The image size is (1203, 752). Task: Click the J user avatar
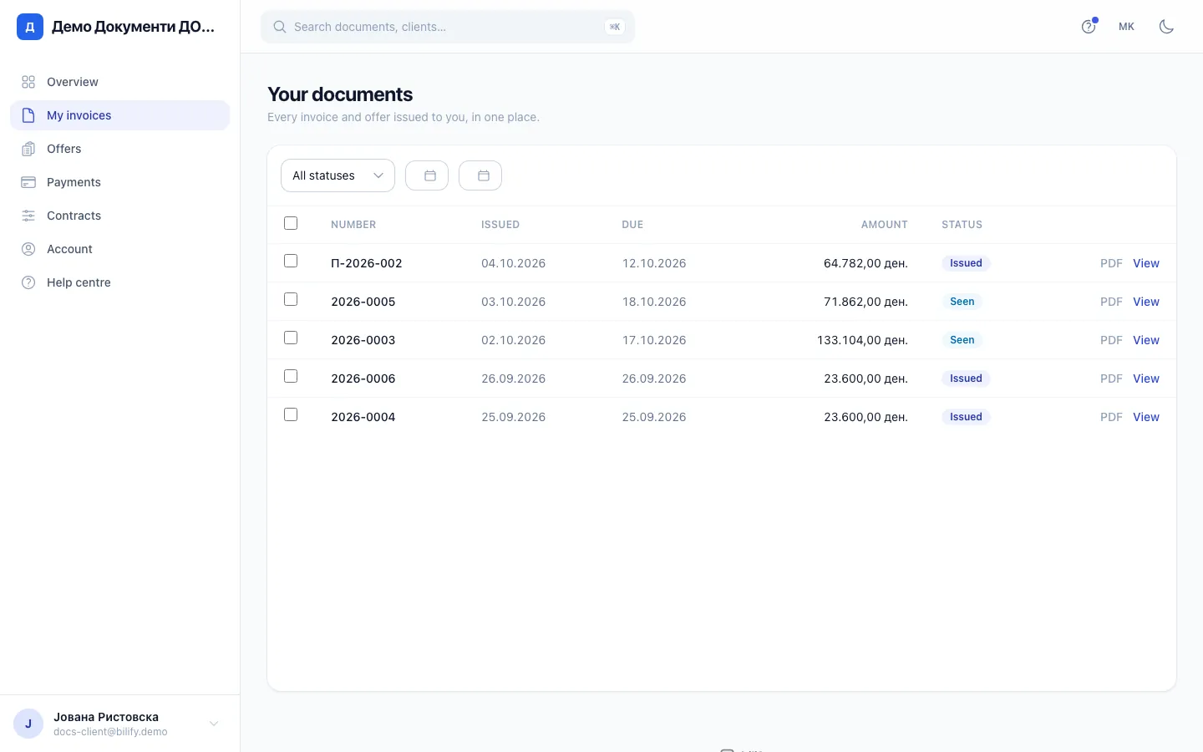(28, 724)
